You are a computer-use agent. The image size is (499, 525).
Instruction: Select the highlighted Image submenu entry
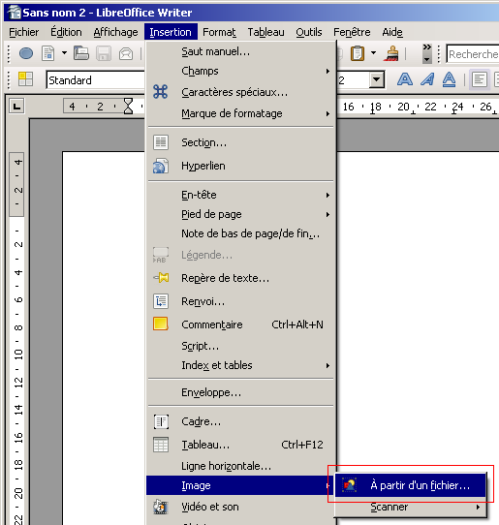(x=241, y=485)
